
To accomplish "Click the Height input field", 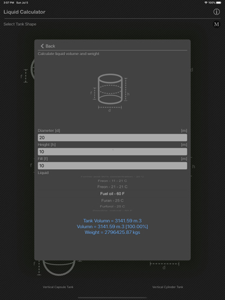I will tap(112, 152).
